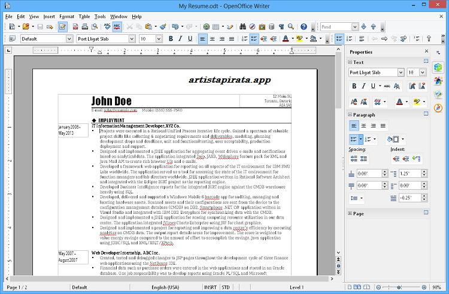Toggle Bold in the formatting toolbar
The image size is (449, 294).
coord(171,39)
